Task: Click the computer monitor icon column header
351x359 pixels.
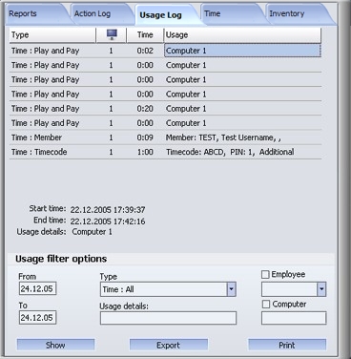Action: point(112,34)
